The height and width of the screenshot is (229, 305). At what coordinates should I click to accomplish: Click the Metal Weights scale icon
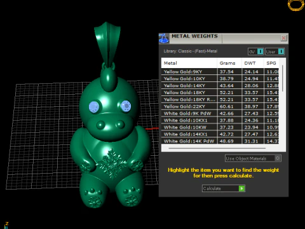tap(164, 38)
